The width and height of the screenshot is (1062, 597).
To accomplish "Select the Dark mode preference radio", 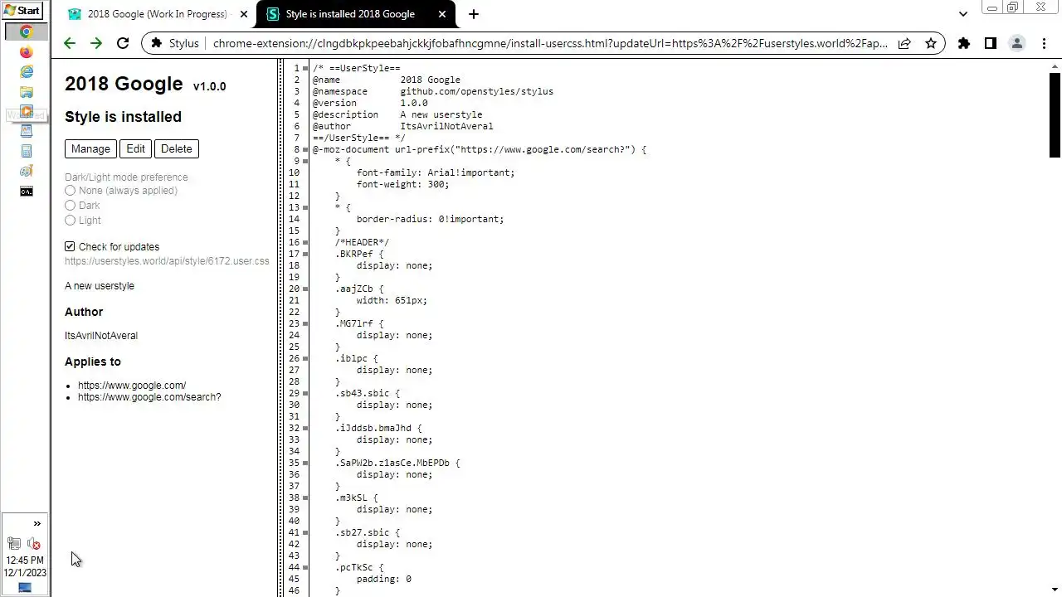I will coord(70,206).
